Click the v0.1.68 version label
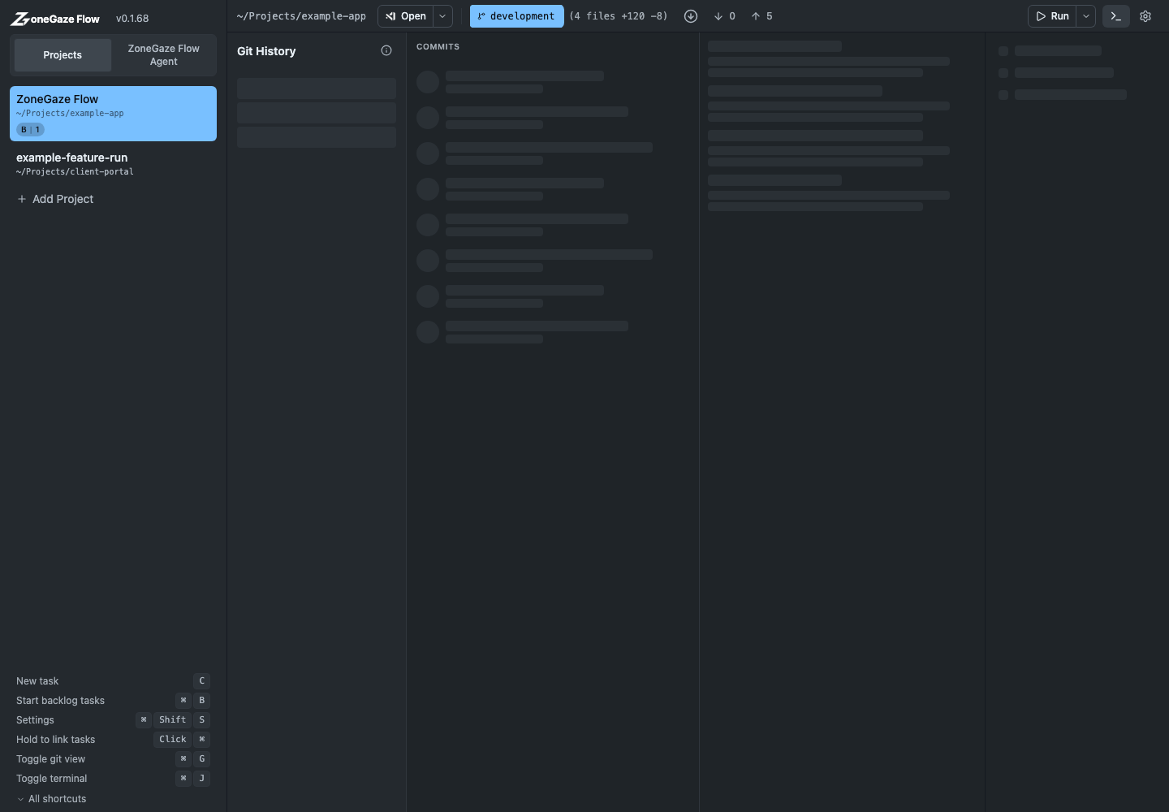 (132, 19)
